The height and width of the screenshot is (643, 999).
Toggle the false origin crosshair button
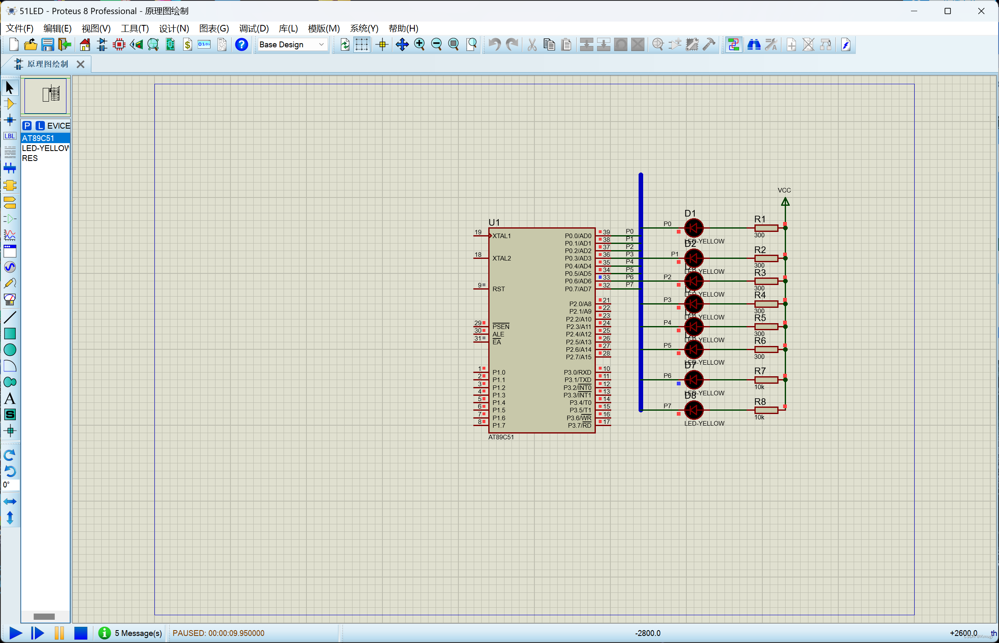coord(382,44)
